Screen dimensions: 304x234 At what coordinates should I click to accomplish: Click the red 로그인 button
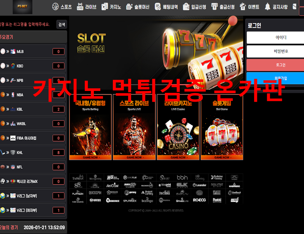coord(275,65)
